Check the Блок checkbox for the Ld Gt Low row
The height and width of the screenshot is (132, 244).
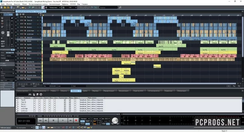pyautogui.click(x=55, y=111)
